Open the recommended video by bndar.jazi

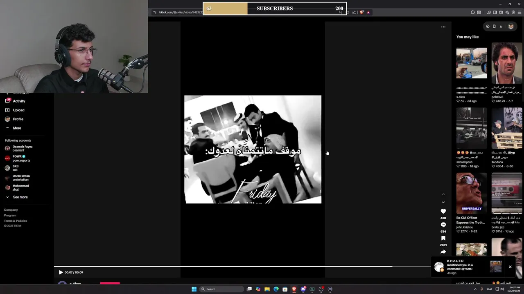point(507,194)
